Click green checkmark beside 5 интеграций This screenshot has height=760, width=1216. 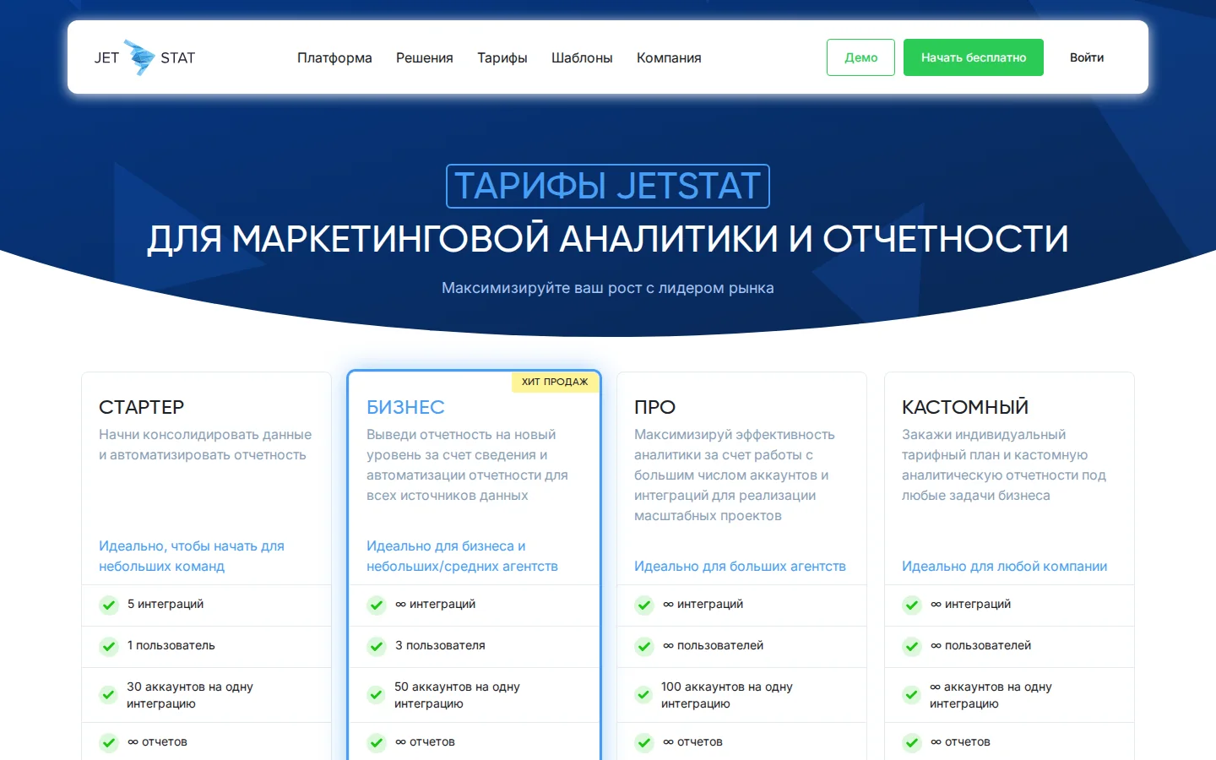pyautogui.click(x=109, y=605)
